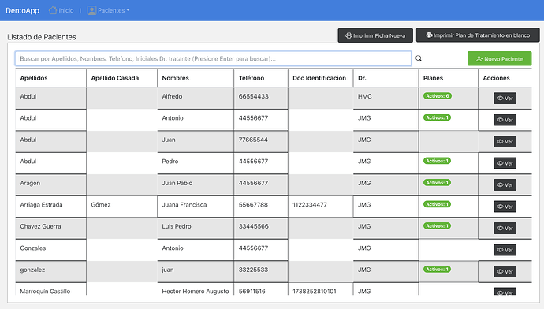The width and height of the screenshot is (544, 309).
Task: Click Ver eye button for Chavez Guerra
Action: tap(505, 228)
